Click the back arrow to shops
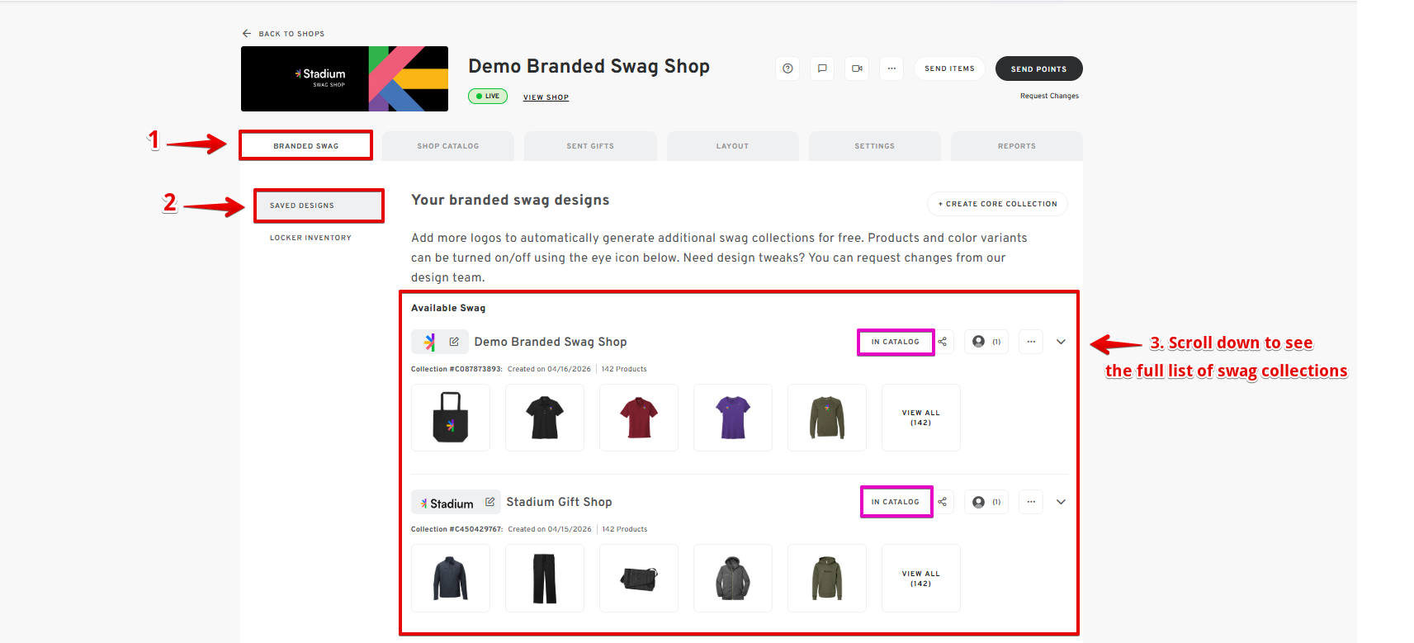The width and height of the screenshot is (1414, 643). (247, 34)
